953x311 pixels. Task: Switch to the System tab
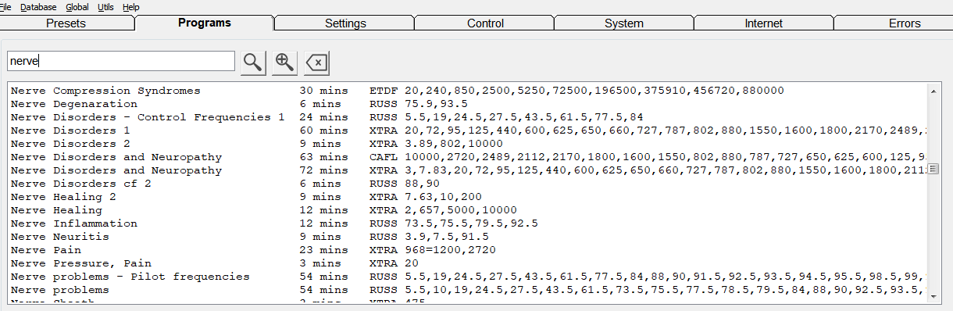624,23
